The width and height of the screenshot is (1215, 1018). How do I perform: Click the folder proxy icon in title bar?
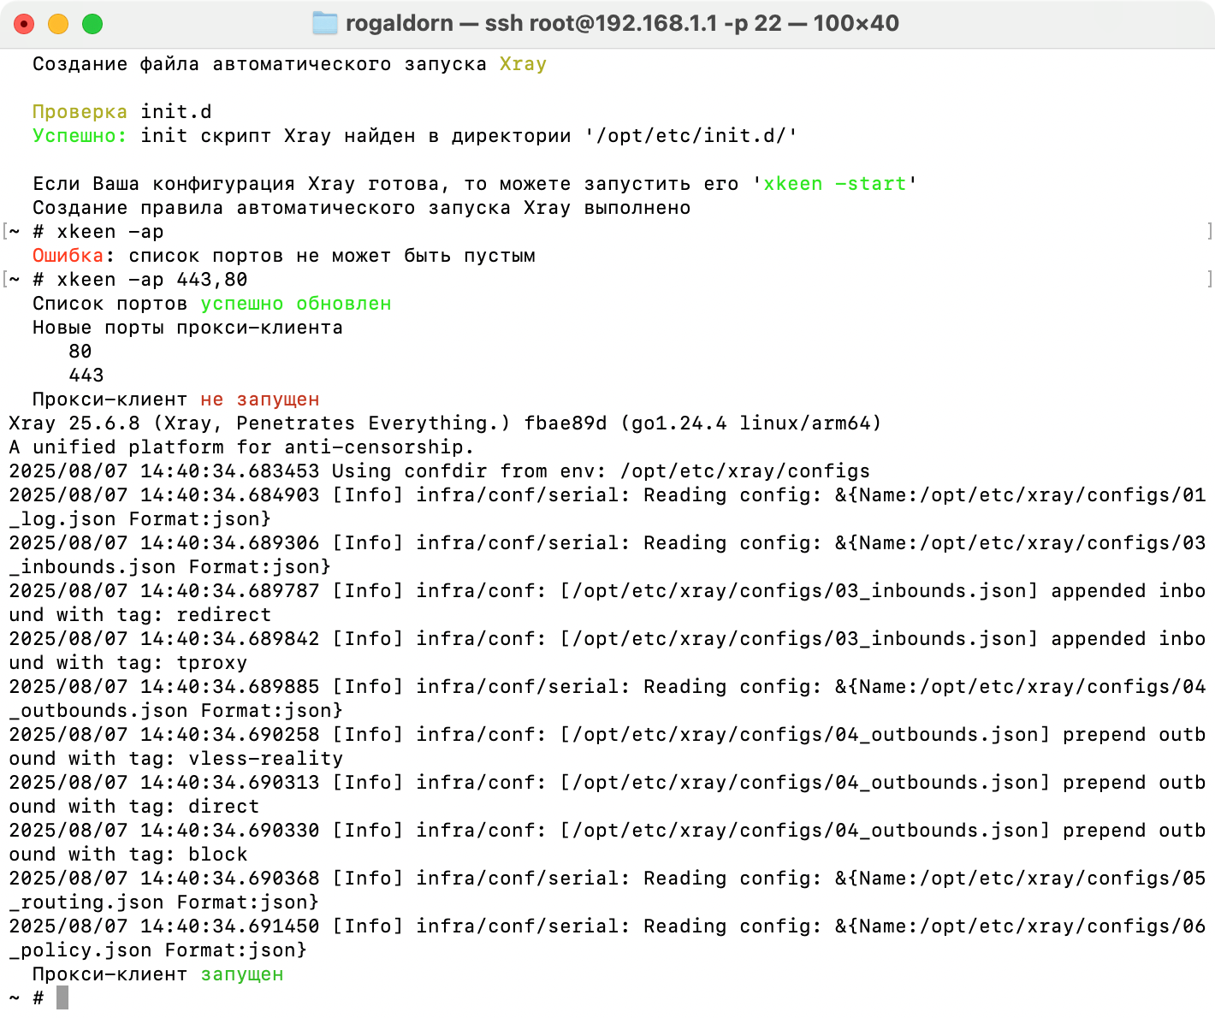coord(325,23)
